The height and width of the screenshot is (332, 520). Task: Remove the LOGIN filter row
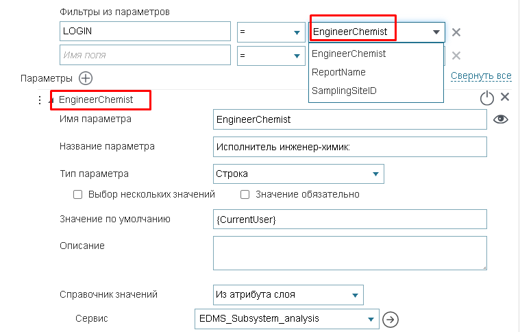point(456,32)
